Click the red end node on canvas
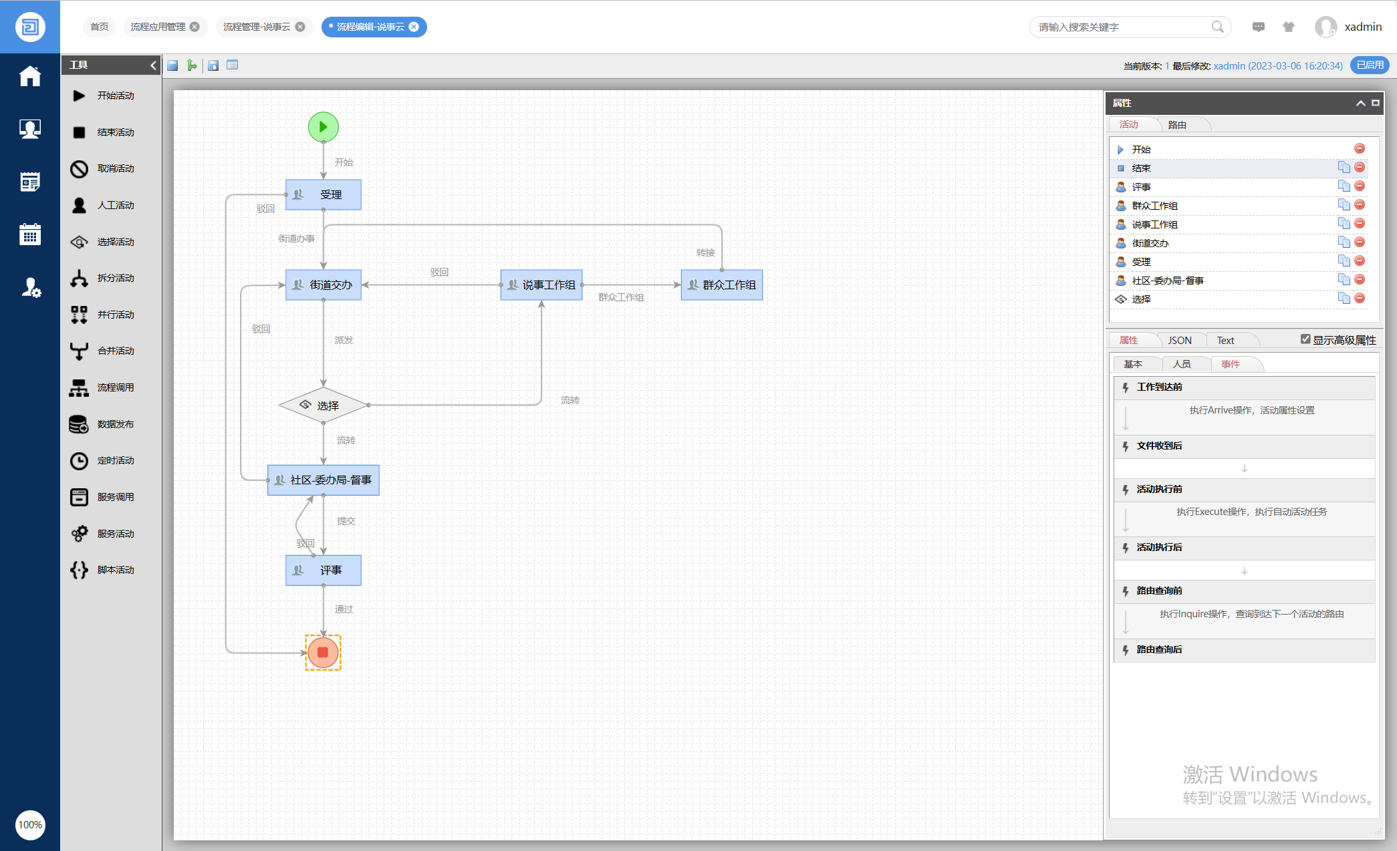This screenshot has height=851, width=1397. [x=323, y=653]
